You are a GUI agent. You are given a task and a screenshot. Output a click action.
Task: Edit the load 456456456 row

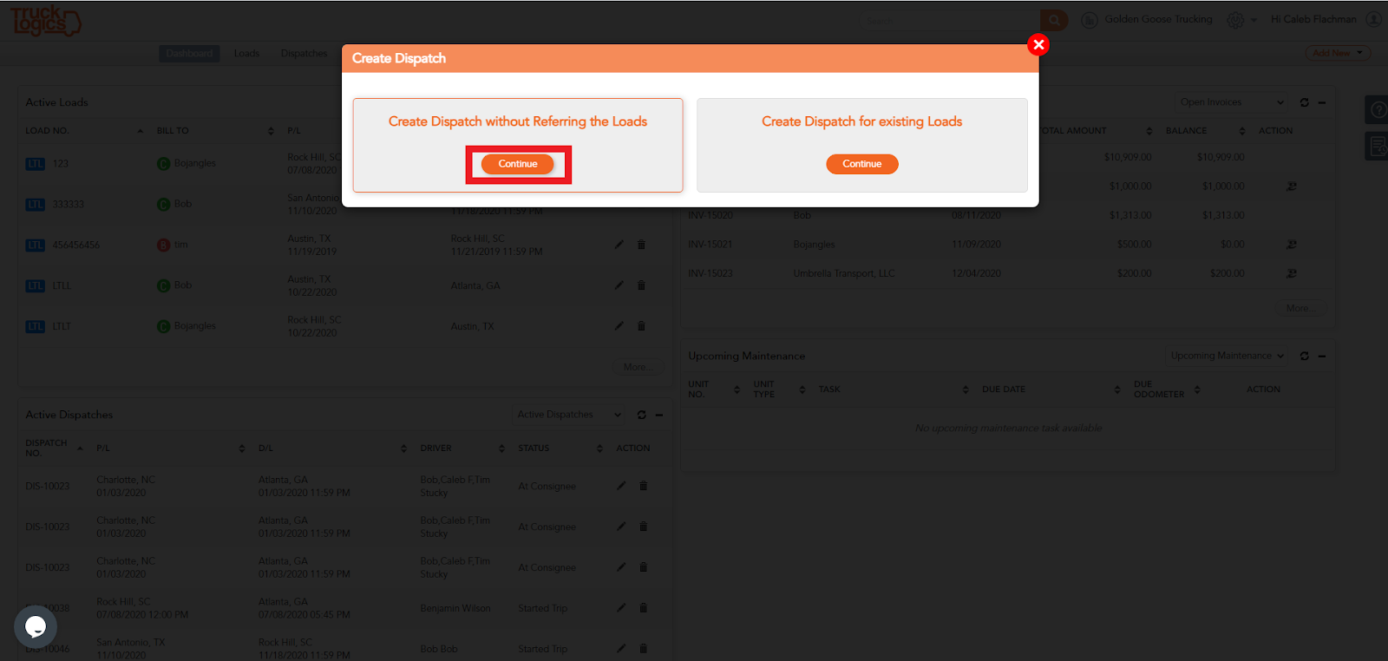click(619, 245)
